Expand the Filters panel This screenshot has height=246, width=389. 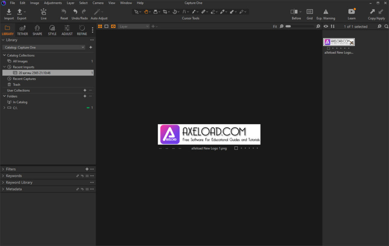[3, 169]
